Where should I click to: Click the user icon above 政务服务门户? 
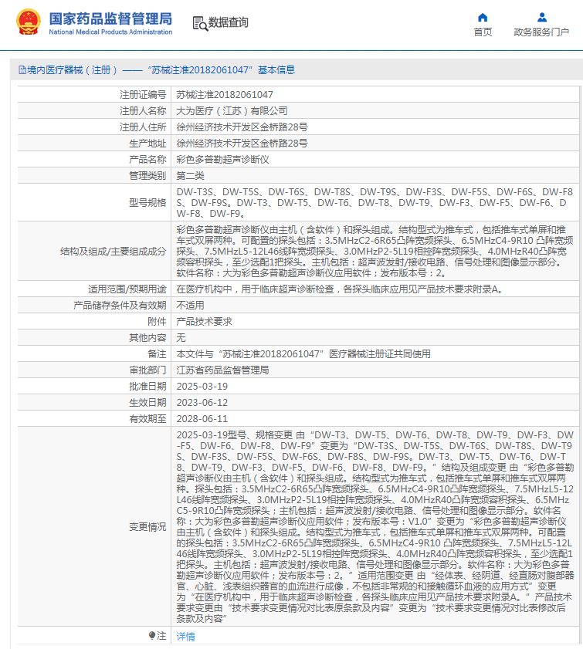coord(541,18)
